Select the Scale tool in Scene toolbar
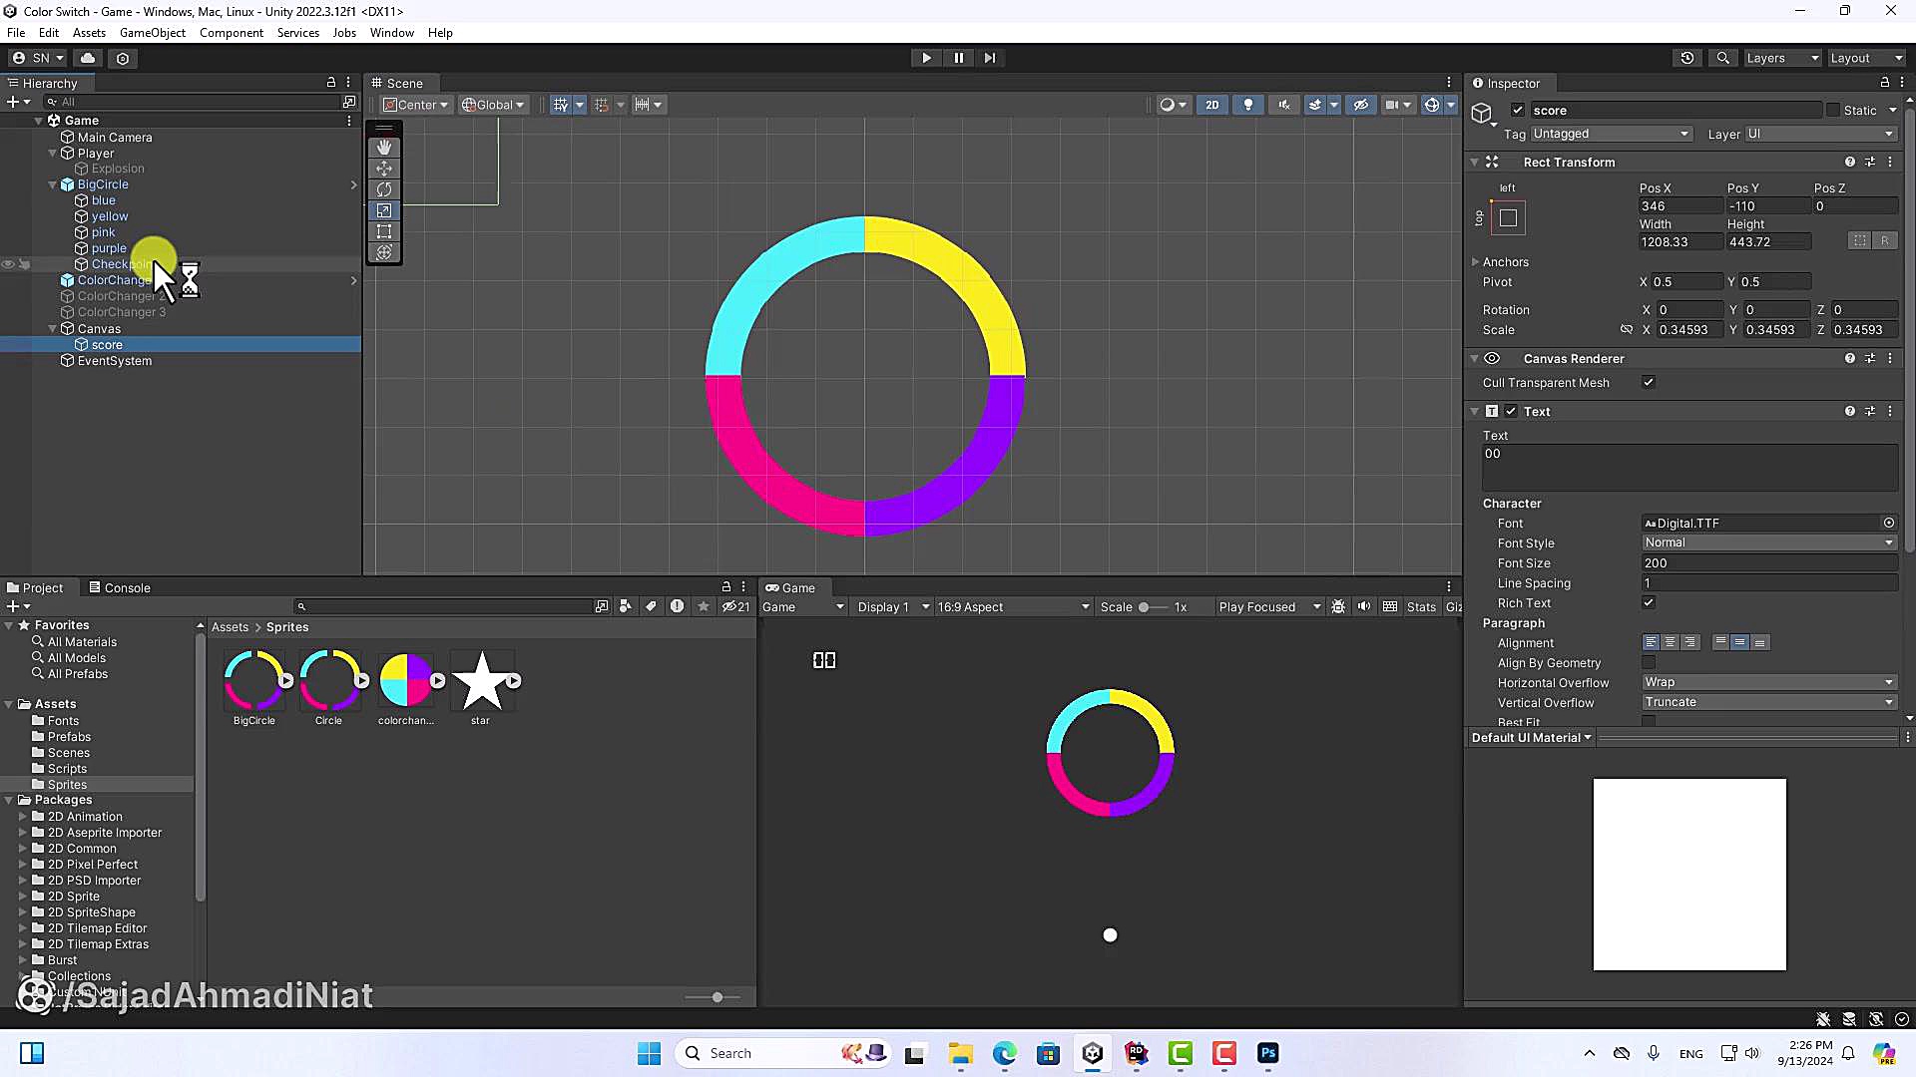1916x1077 pixels. point(384,210)
